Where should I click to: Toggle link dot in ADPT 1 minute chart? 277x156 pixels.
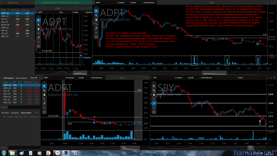[x=94, y=3]
